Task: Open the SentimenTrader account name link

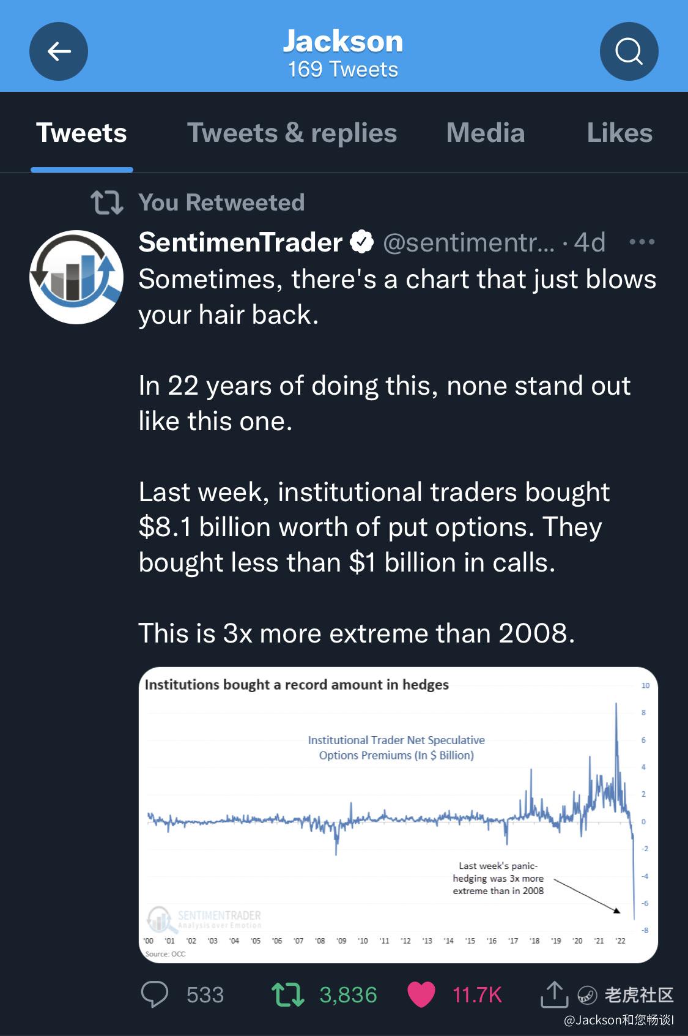Action: click(240, 242)
